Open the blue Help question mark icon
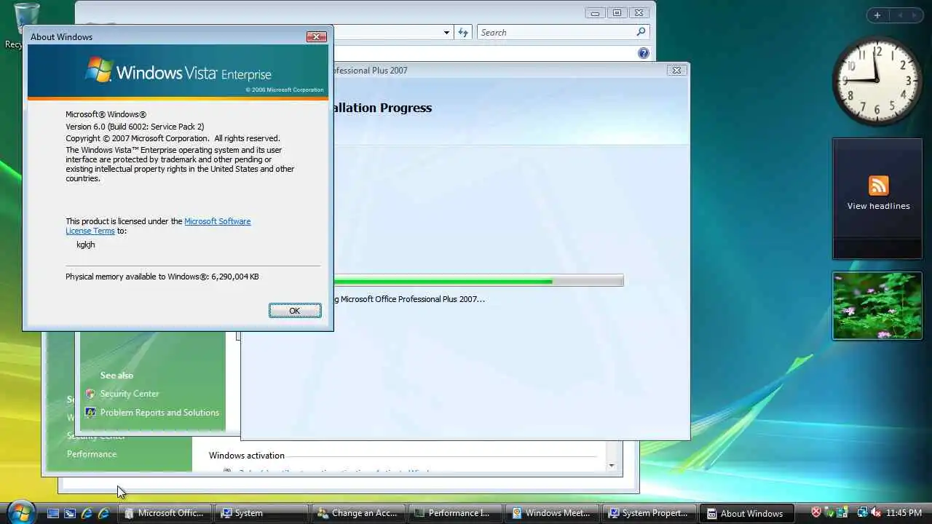Screen dimensions: 932x524 [x=643, y=53]
